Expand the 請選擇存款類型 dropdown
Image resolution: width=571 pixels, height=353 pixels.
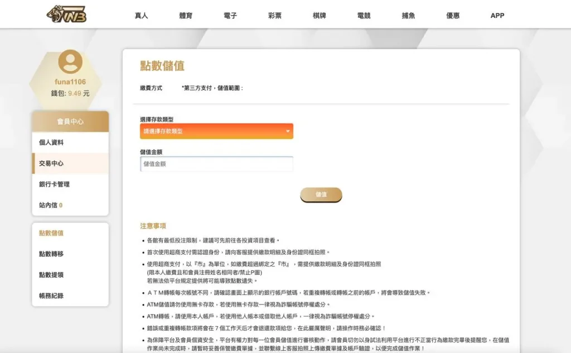pyautogui.click(x=216, y=131)
